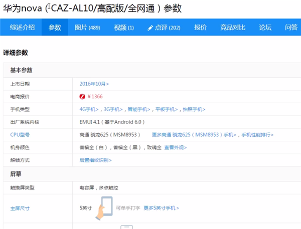Viewport: 301px width, 229px height.
Task: Open 更多高通 骁龙625 手机 link
Action: (194, 135)
